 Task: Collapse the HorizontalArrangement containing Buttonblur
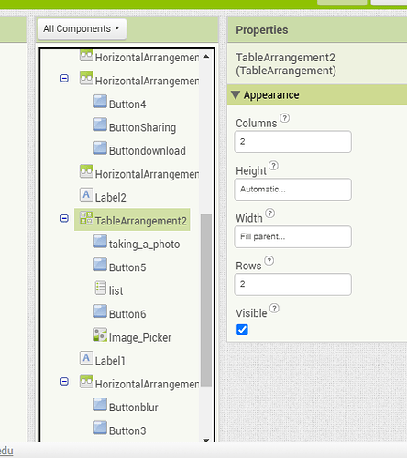click(64, 382)
